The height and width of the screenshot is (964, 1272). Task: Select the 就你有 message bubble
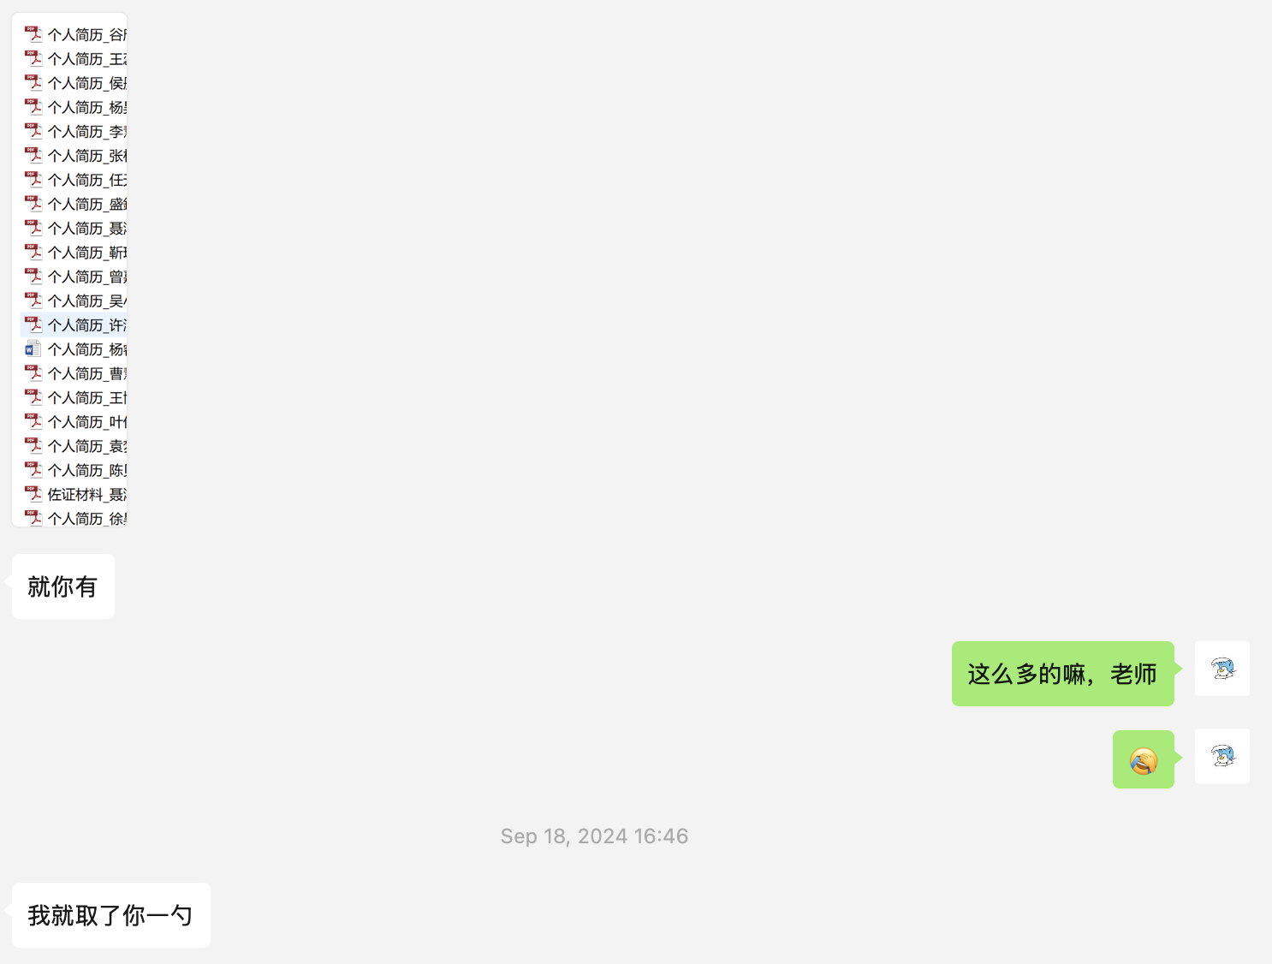coord(63,586)
